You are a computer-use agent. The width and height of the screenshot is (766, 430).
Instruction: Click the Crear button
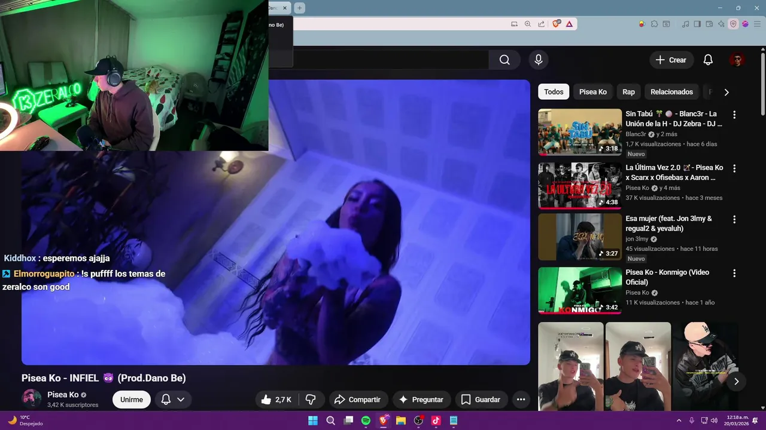[671, 60]
